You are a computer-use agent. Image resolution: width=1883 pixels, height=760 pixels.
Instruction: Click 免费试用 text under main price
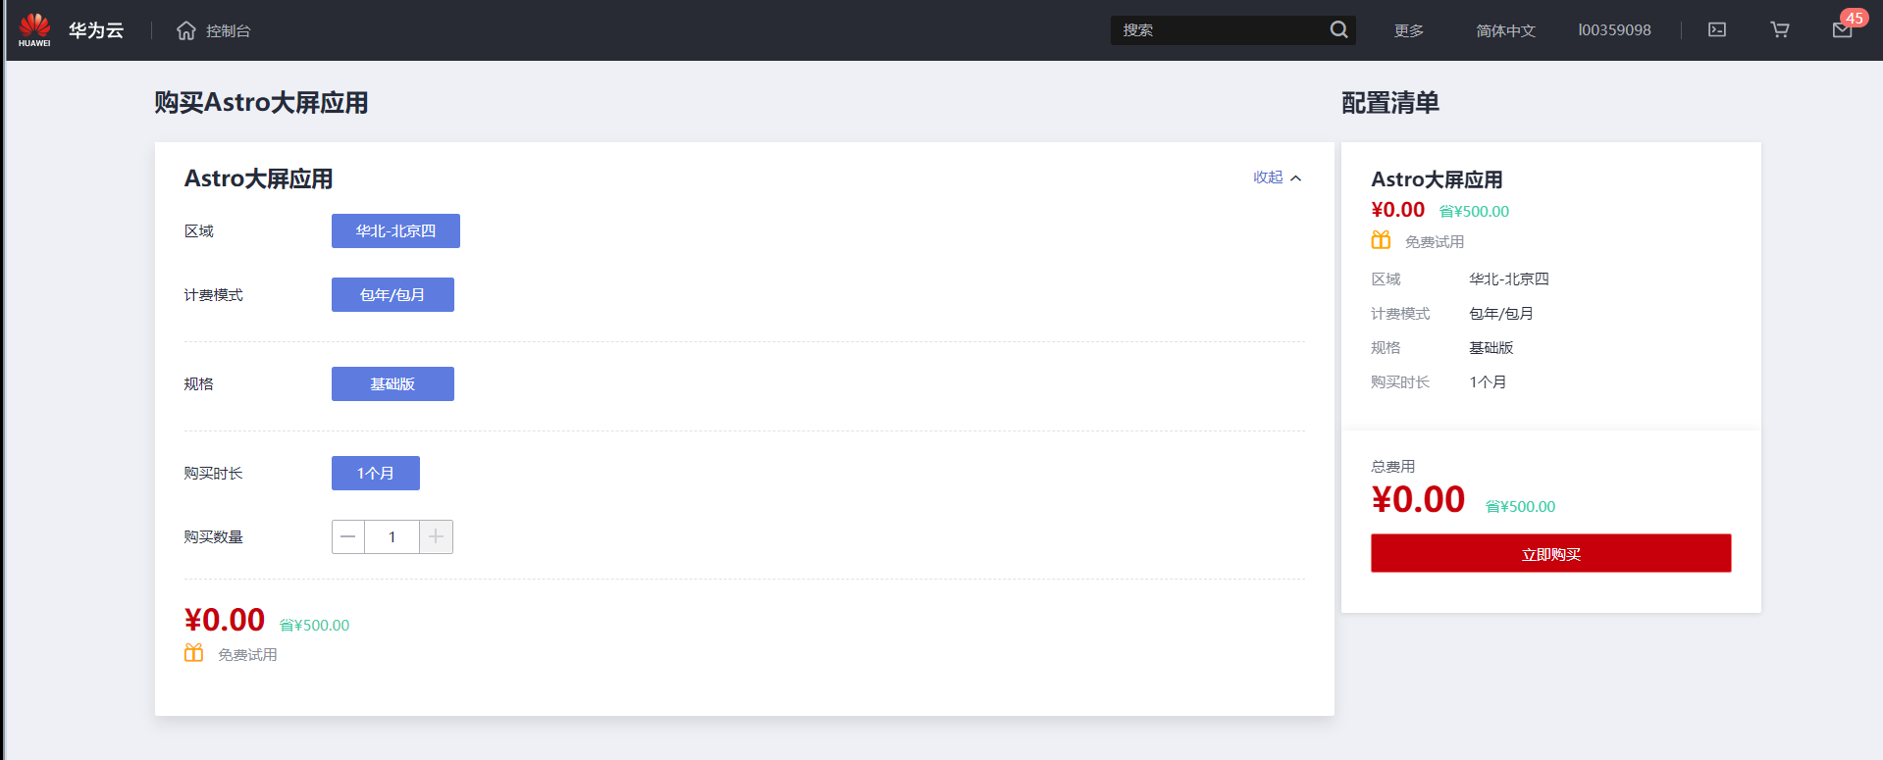point(247,654)
